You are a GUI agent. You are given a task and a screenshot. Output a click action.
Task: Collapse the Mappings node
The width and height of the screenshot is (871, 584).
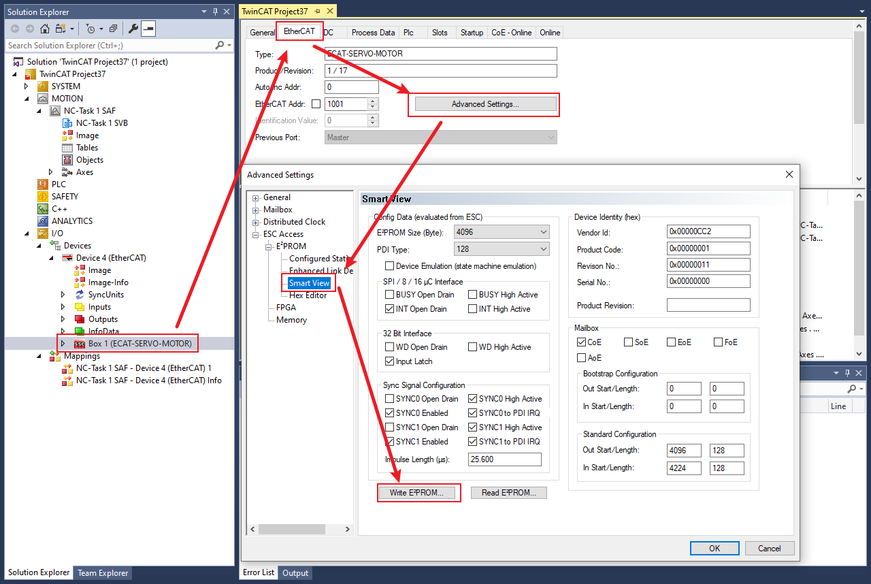[x=39, y=356]
